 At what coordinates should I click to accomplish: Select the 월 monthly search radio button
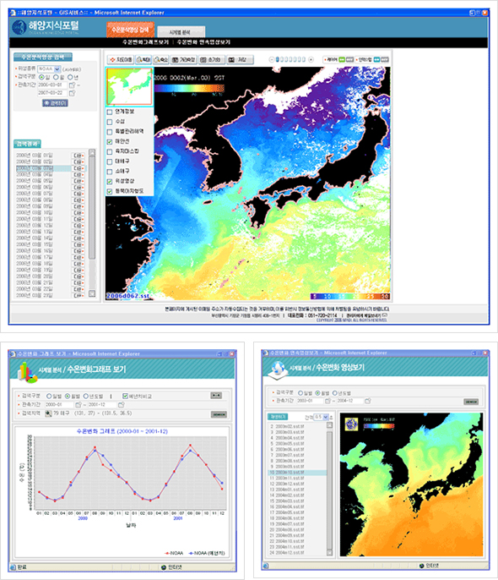56,77
